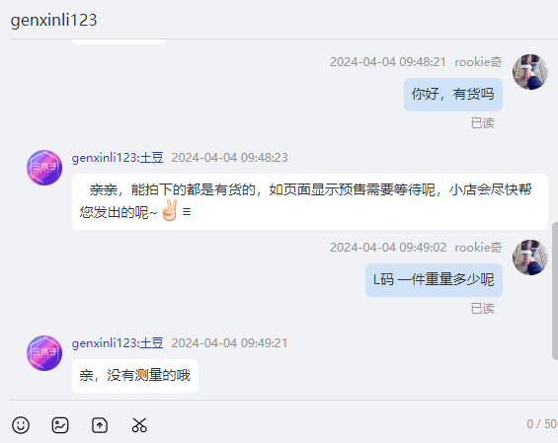
Task: Click the 已读 status under L码 message
Action: tap(483, 309)
